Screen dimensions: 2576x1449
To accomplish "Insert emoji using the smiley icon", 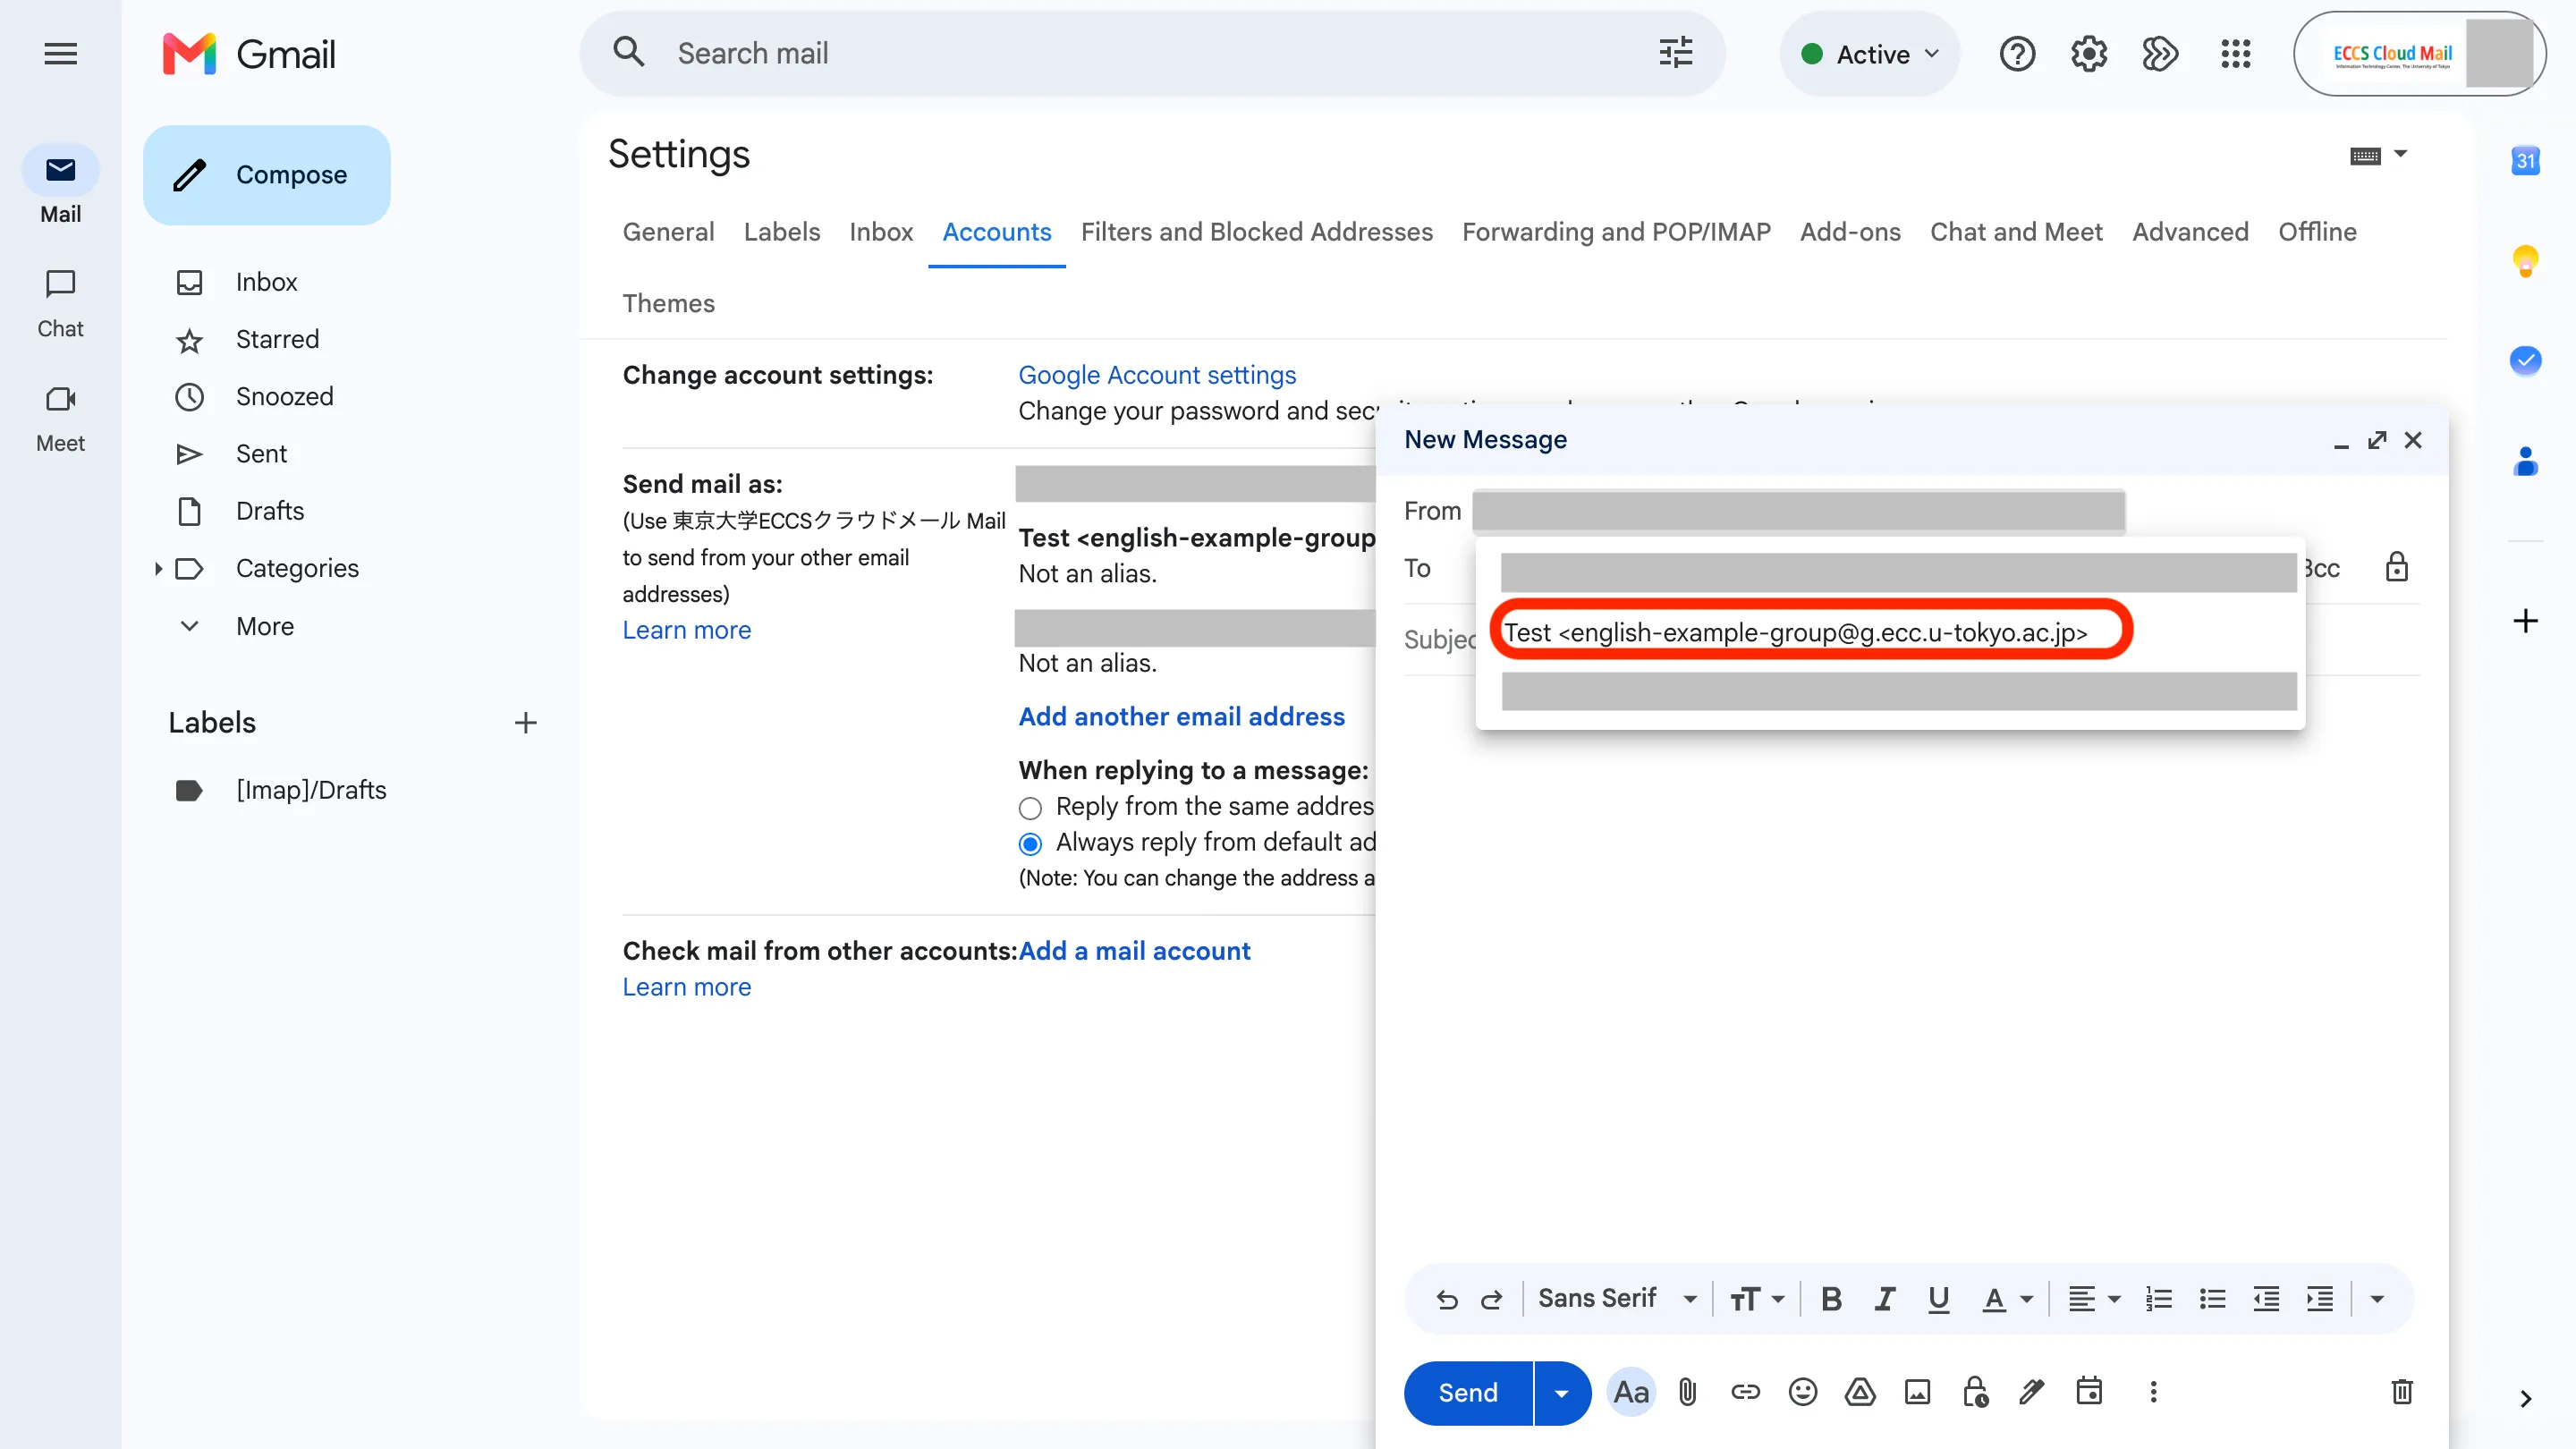I will (x=1802, y=1392).
